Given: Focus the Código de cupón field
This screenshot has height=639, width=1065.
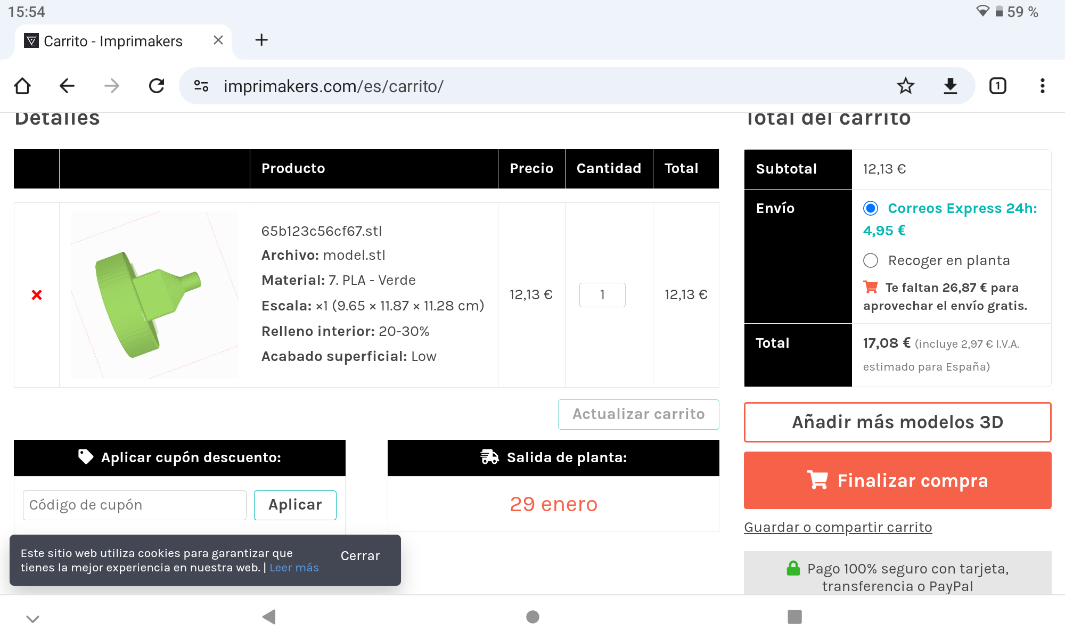Looking at the screenshot, I should 134,505.
